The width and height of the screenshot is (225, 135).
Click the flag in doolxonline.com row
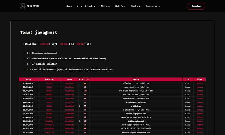click(x=85, y=95)
